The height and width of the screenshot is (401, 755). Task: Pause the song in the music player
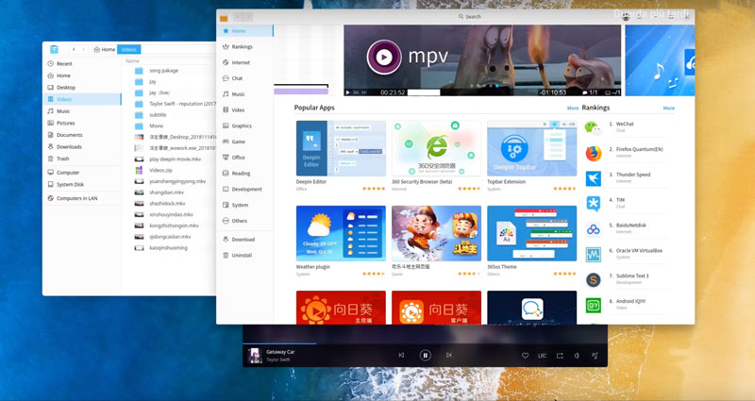425,356
